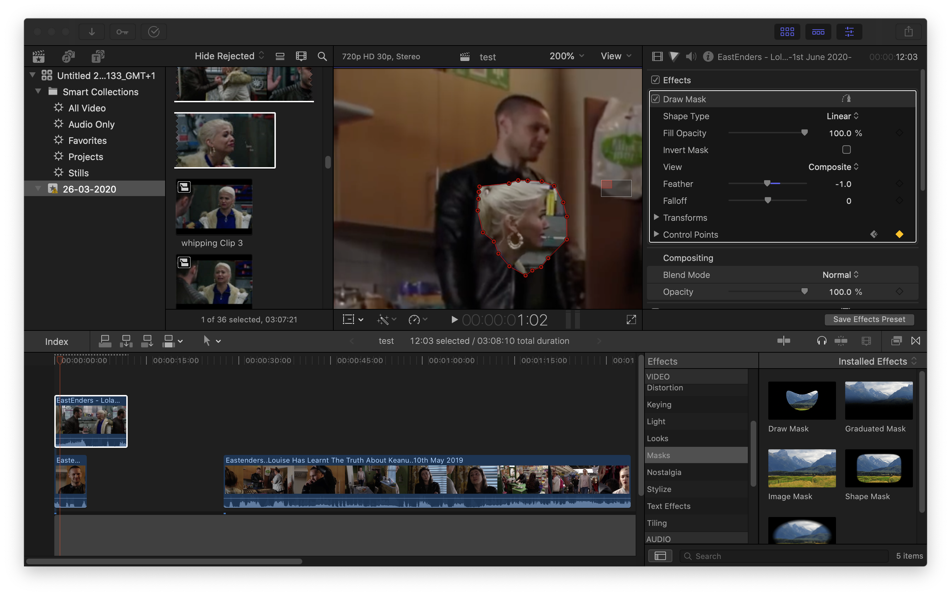Select the Keying effects category
This screenshot has height=596, width=951.
coord(659,405)
